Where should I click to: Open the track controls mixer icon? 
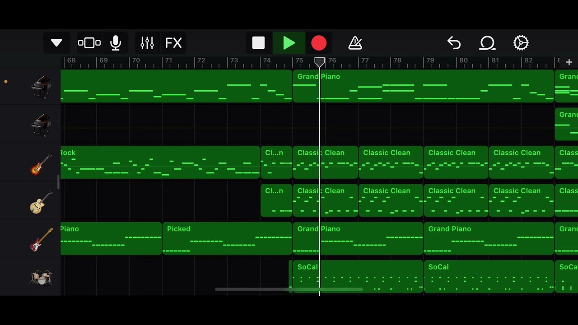point(147,43)
